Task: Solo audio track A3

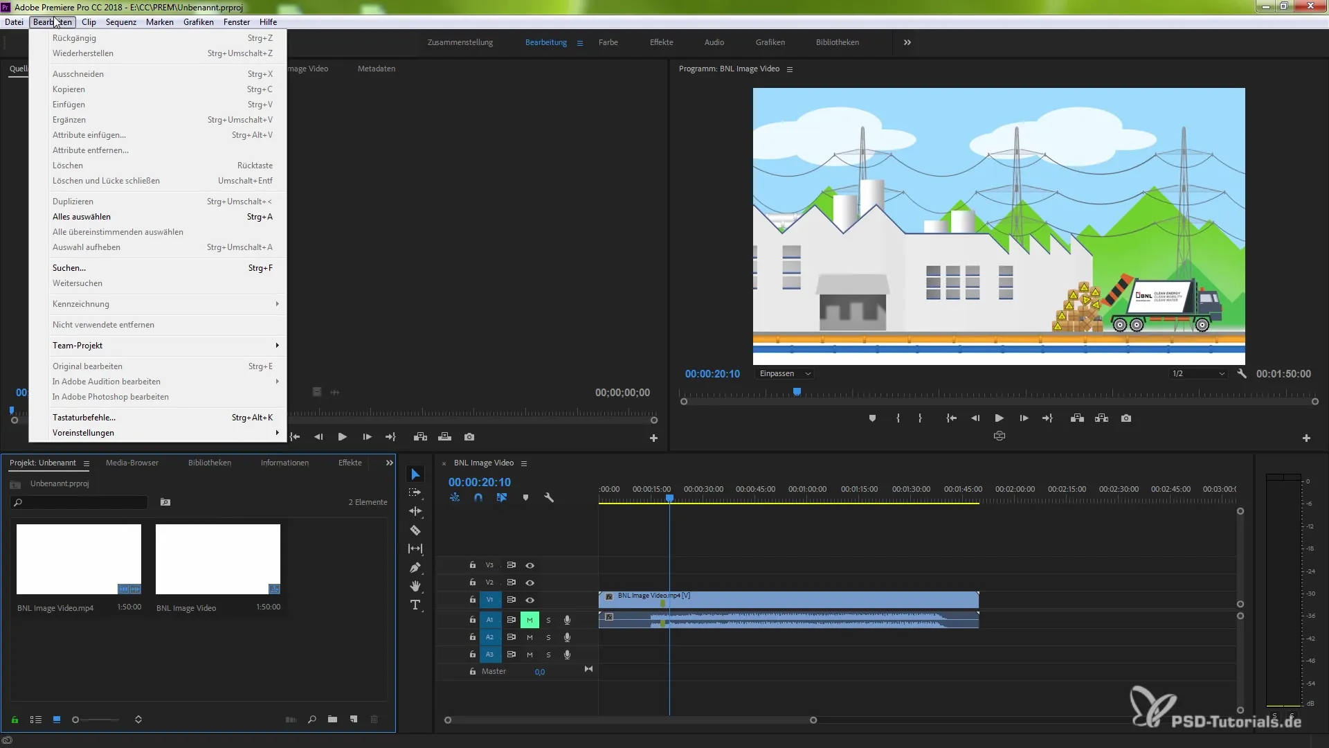Action: [548, 654]
